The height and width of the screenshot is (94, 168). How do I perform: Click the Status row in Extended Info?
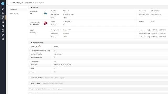point(98,72)
